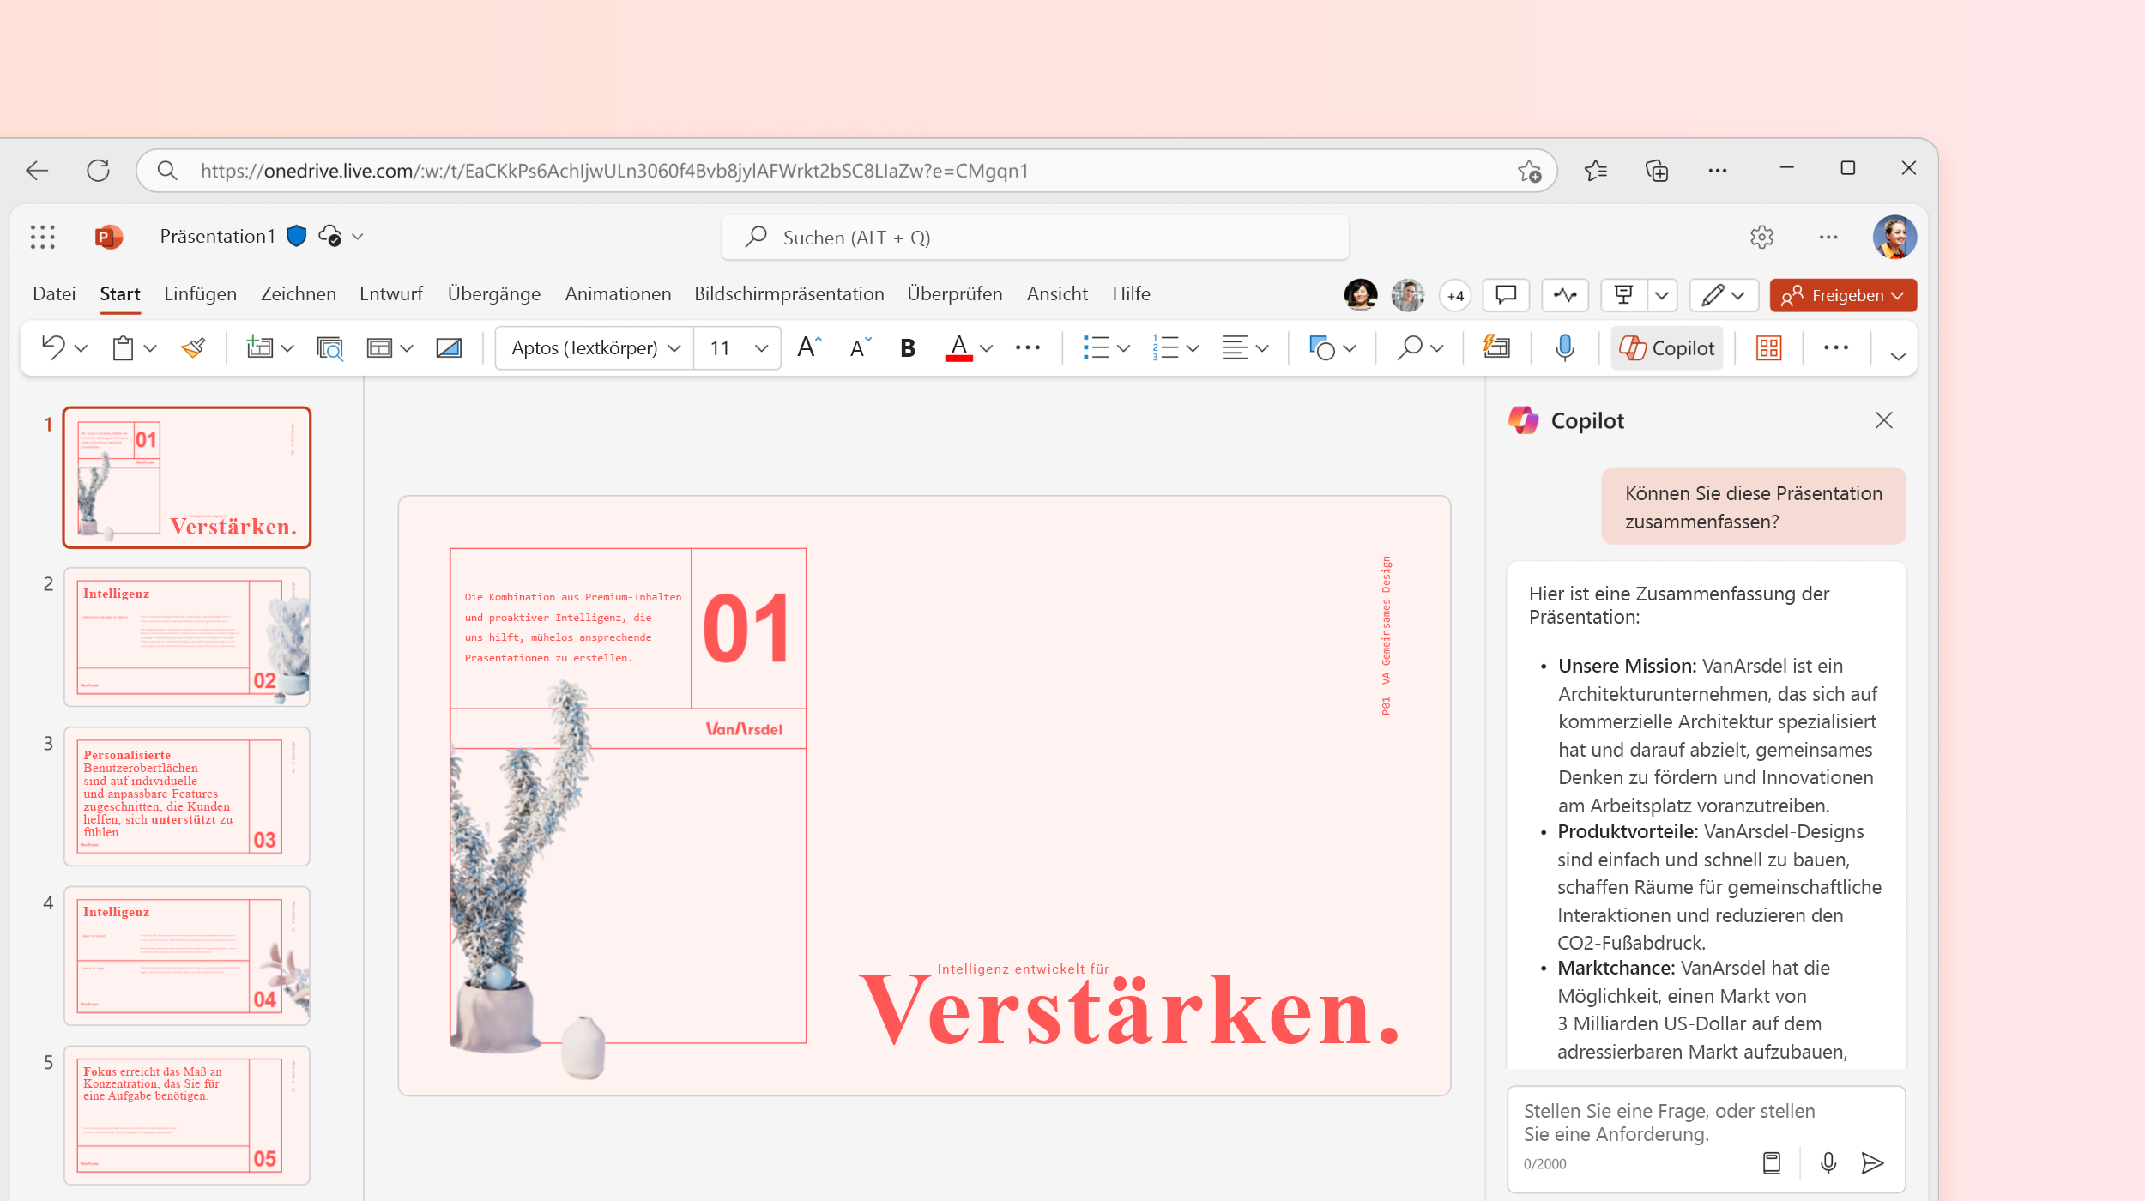Click the Ansicht menu tab
The height and width of the screenshot is (1201, 2145).
pos(1056,293)
